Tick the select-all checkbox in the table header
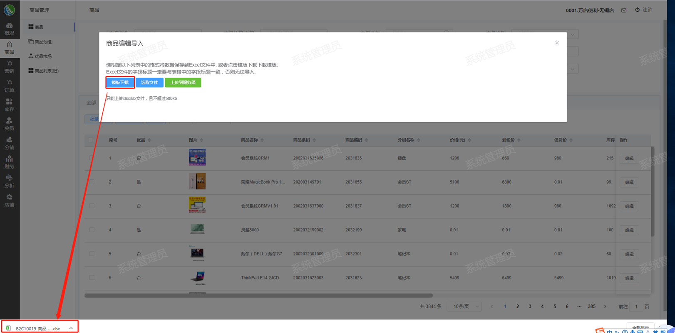675x333 pixels. pos(91,140)
